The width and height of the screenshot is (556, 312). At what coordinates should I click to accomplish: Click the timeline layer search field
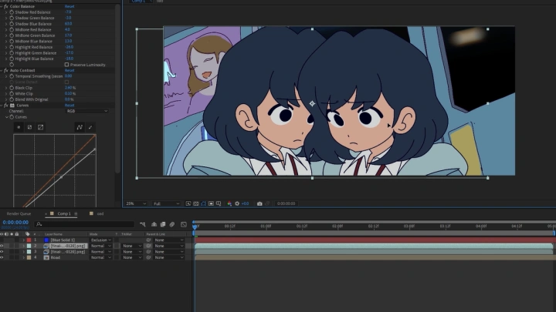point(84,224)
